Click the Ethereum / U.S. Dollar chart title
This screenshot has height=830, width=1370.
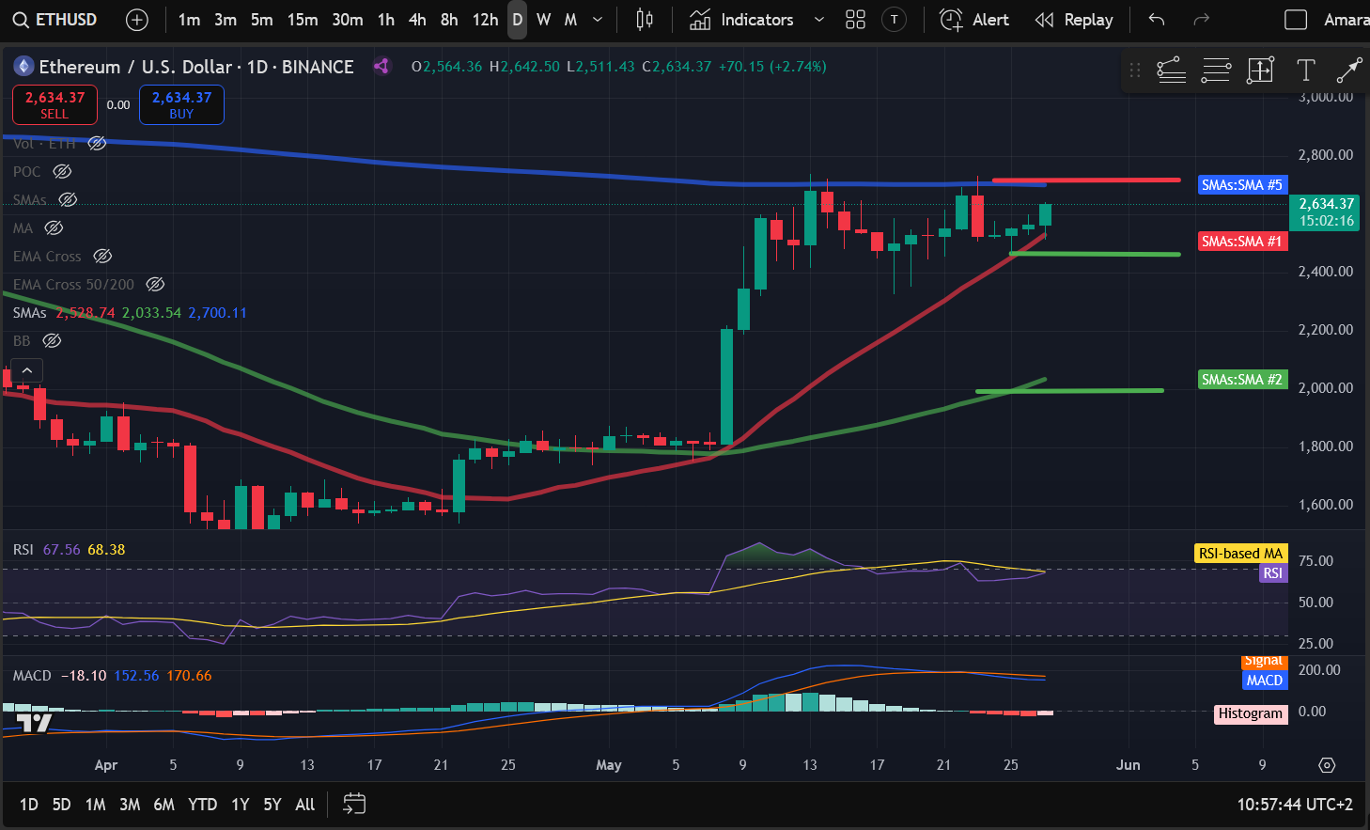tap(196, 66)
